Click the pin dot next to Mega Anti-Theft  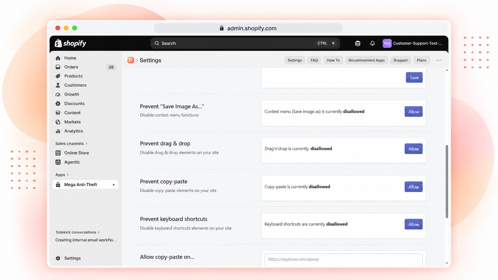pyautogui.click(x=113, y=185)
